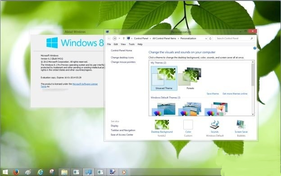Click Control Panel in the breadcrumb
Image resolution: width=281 pixels, height=176 pixels.
tap(141, 38)
